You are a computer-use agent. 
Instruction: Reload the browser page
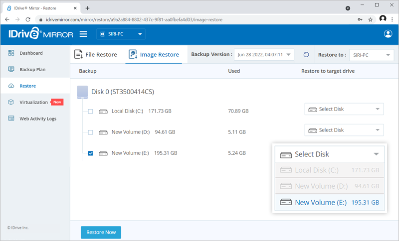click(28, 19)
